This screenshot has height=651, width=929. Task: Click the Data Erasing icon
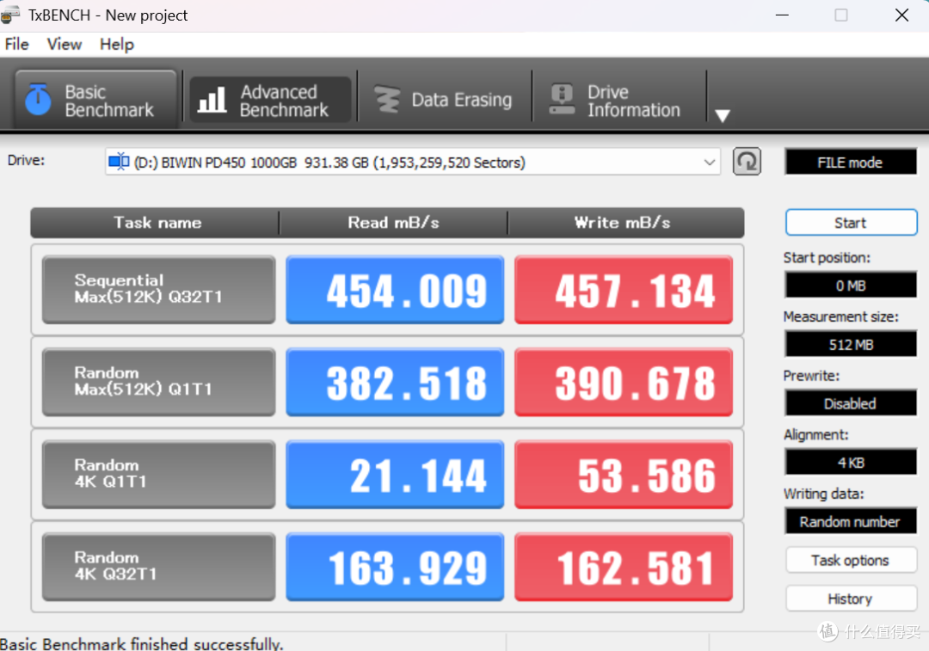pos(387,100)
